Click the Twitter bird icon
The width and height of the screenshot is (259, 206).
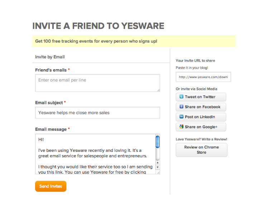pyautogui.click(x=181, y=97)
